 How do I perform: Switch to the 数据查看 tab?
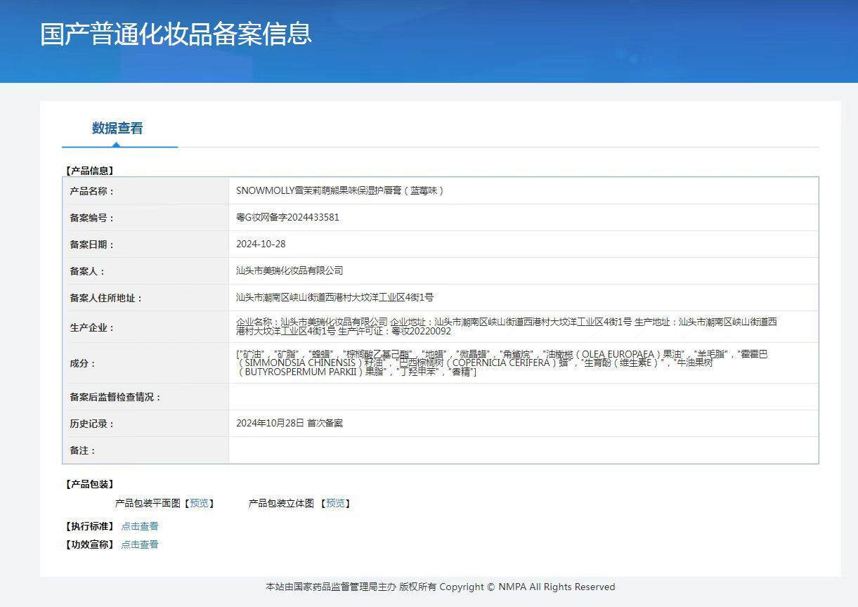[x=117, y=129]
